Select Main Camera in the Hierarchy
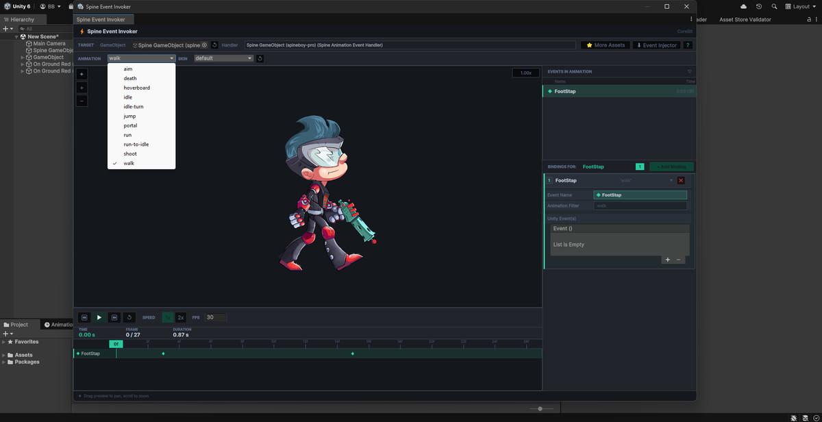Image resolution: width=822 pixels, height=422 pixels. coord(49,44)
